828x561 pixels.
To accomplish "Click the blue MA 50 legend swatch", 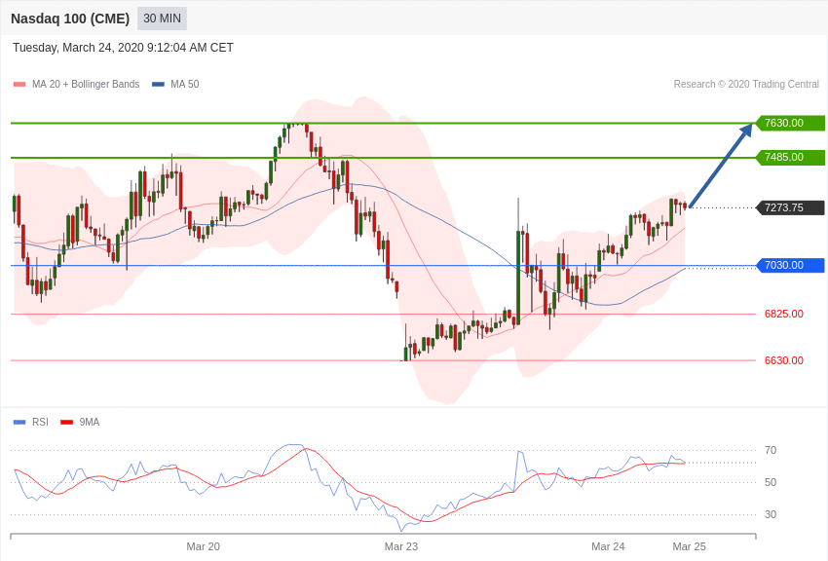I will pos(159,84).
